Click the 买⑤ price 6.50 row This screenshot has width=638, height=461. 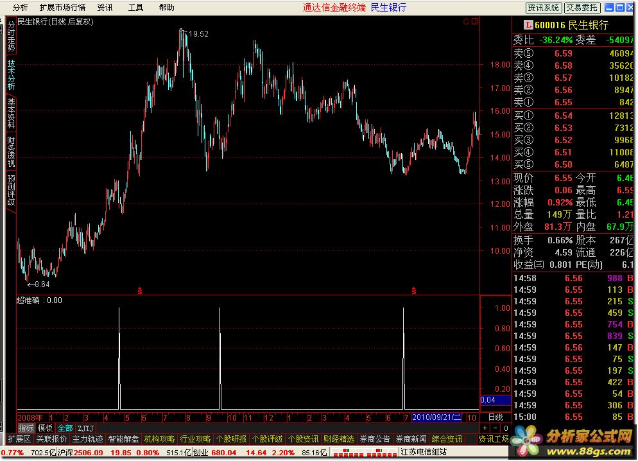click(x=573, y=164)
